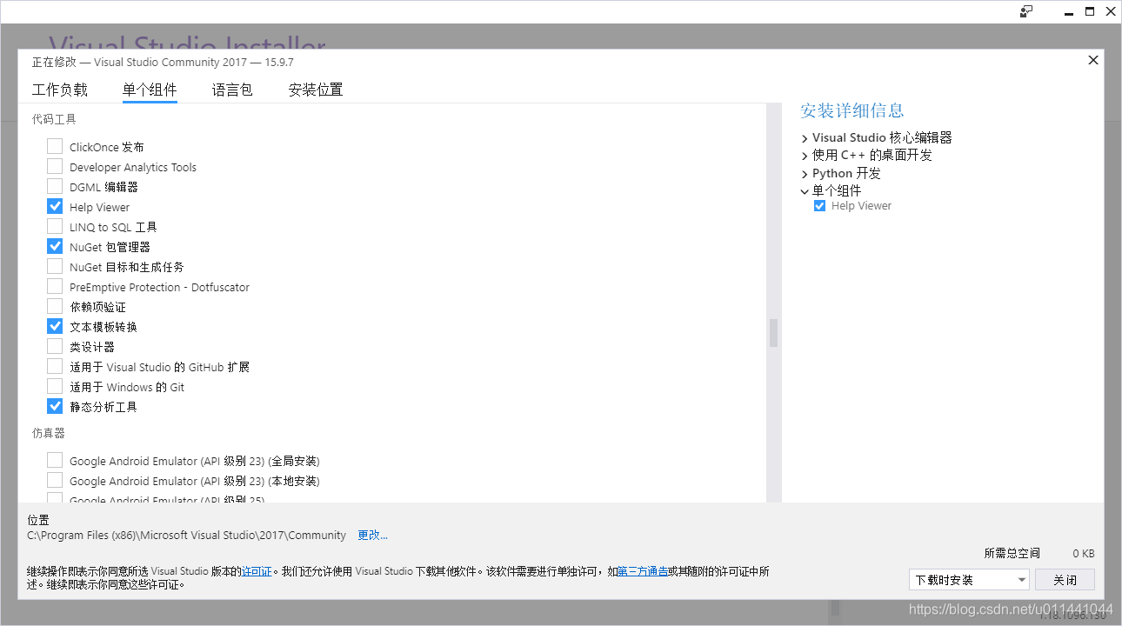
Task: Maximize the Visual Studio Installer window
Action: (x=1090, y=11)
